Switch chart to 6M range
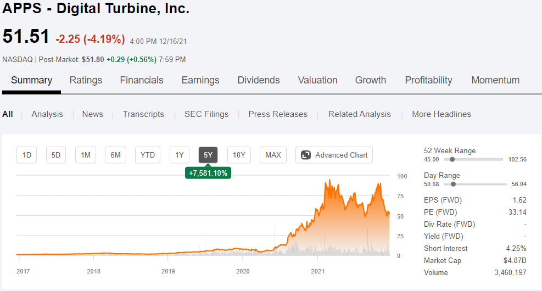This screenshot has height=291, width=542. pyautogui.click(x=115, y=155)
